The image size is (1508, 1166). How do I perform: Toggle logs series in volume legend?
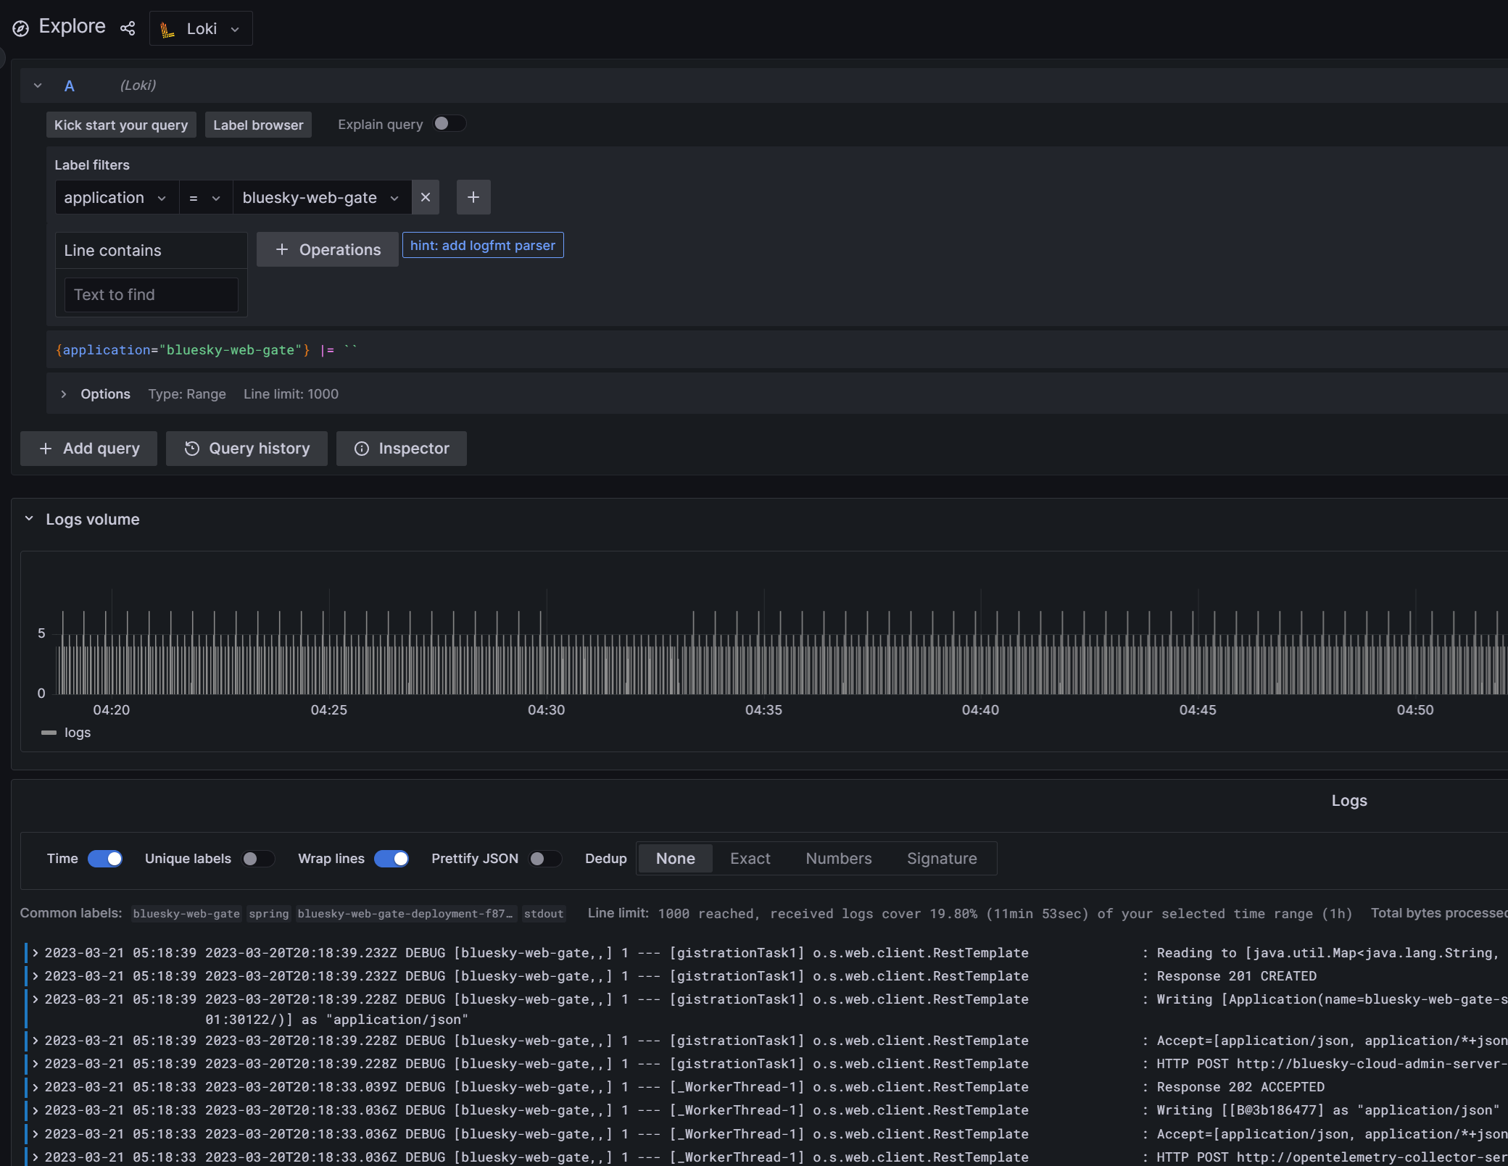tap(77, 733)
